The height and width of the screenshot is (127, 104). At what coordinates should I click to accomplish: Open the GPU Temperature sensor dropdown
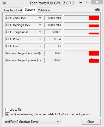(40, 32)
